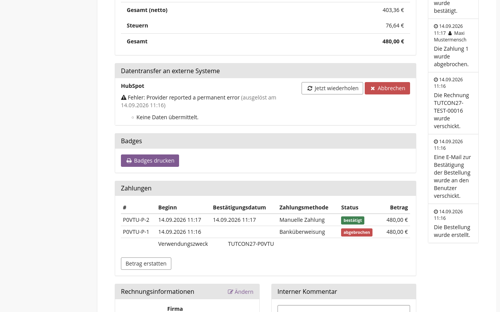Cancel the HubSpot data transfer

pos(387,88)
